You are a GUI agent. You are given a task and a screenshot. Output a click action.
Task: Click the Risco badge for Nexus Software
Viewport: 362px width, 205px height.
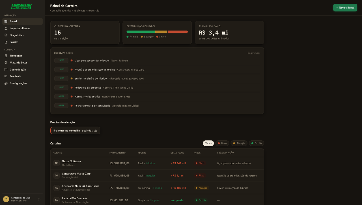[200, 163]
